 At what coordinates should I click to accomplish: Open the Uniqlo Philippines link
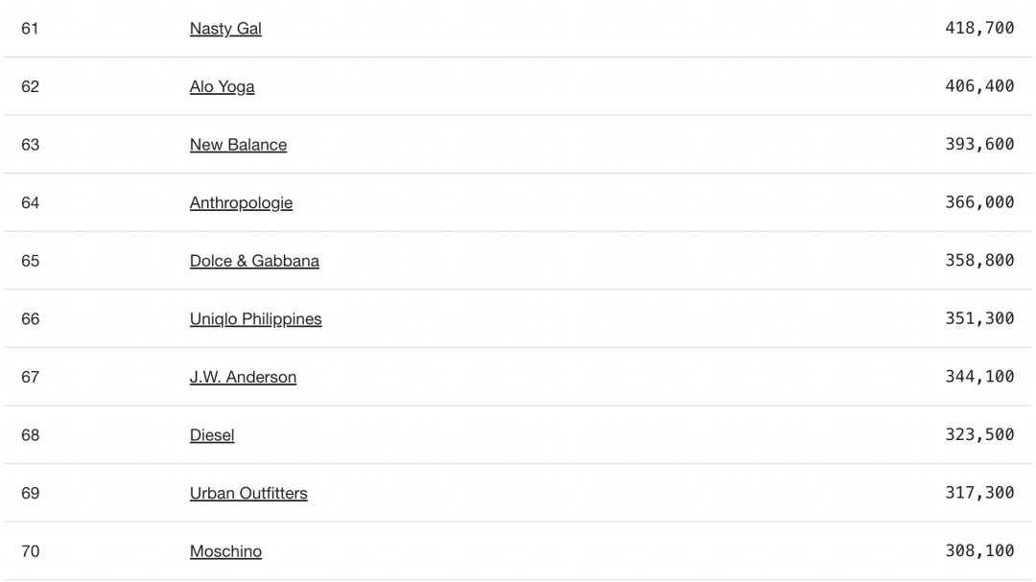tap(256, 319)
